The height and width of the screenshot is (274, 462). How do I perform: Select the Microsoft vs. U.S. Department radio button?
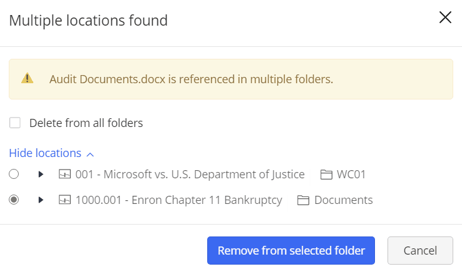point(14,174)
